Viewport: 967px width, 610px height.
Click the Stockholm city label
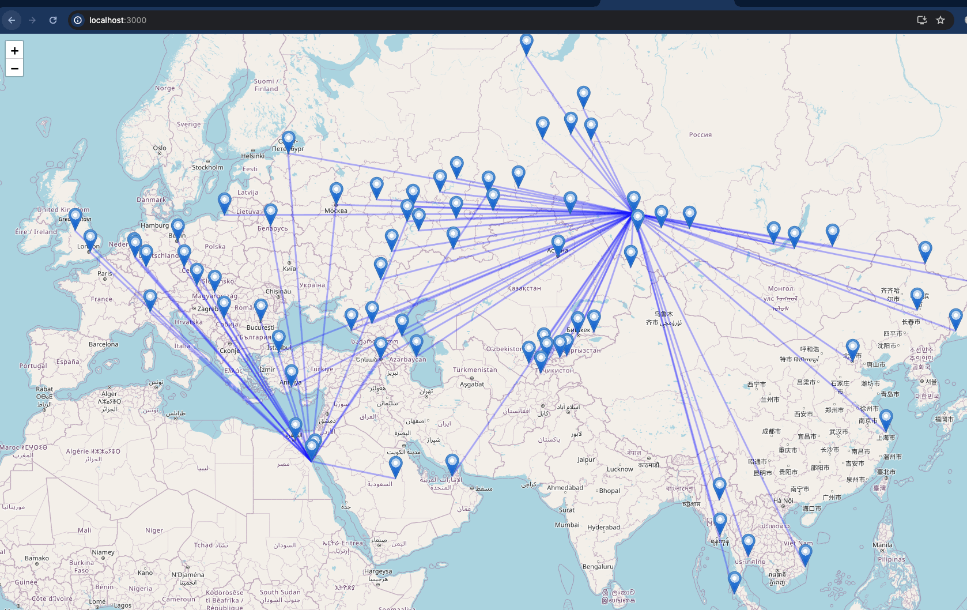pyautogui.click(x=207, y=167)
